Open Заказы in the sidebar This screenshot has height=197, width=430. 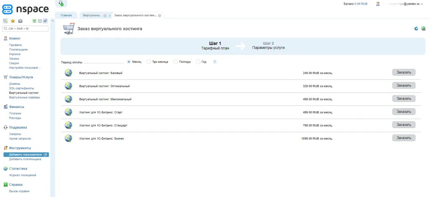point(14,59)
